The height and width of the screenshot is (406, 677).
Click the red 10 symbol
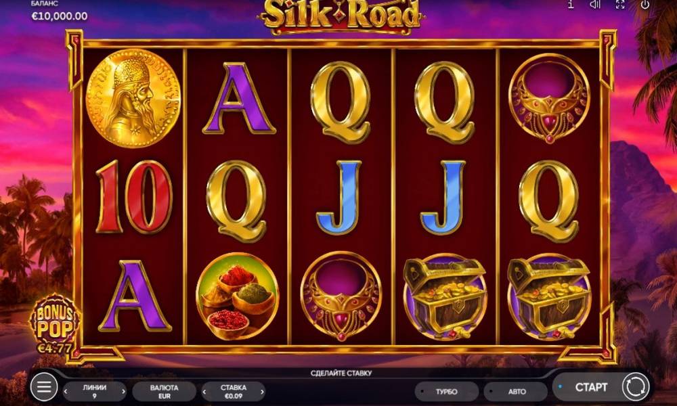pyautogui.click(x=134, y=196)
